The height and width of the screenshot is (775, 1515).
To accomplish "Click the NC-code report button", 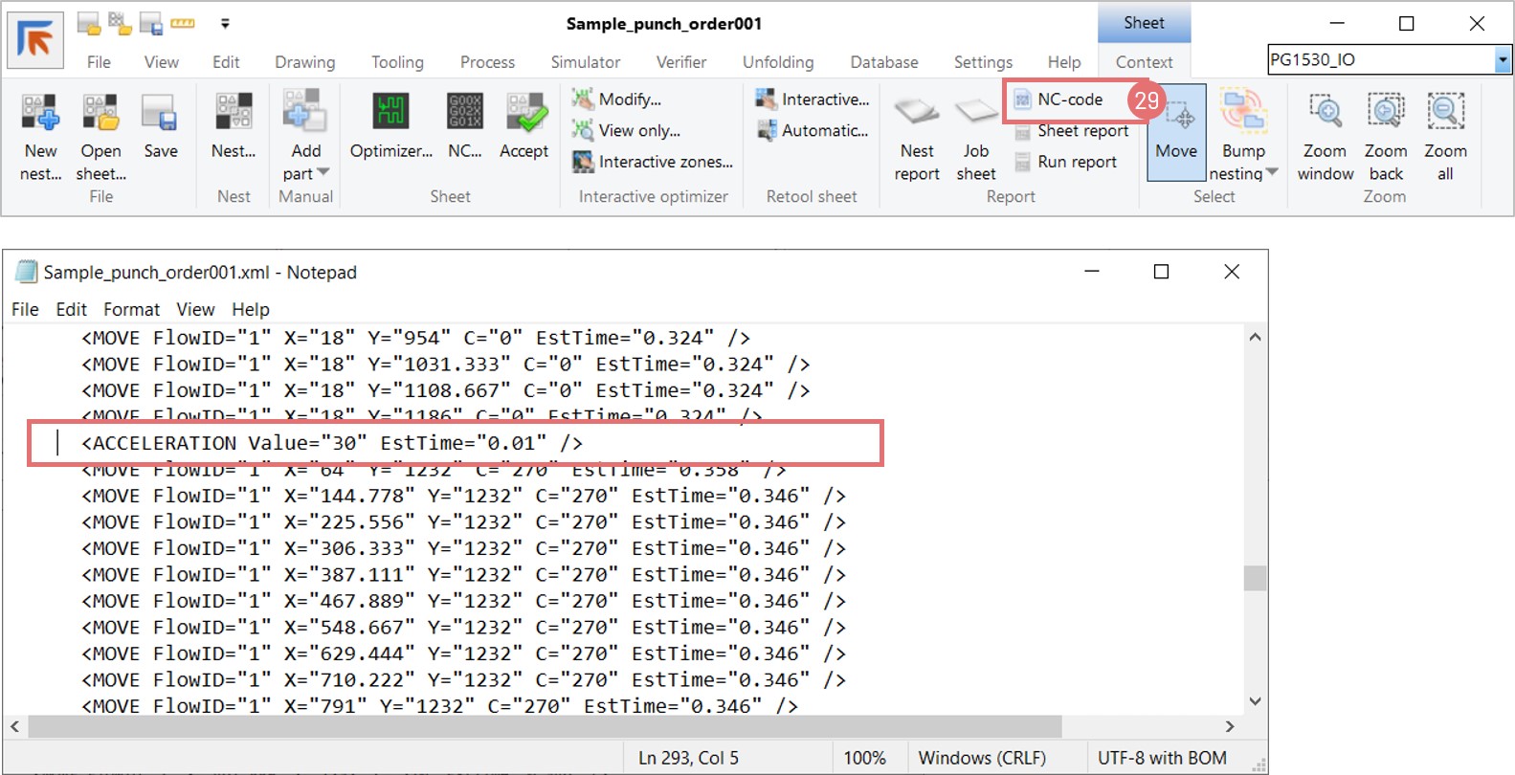I will coord(1069,100).
